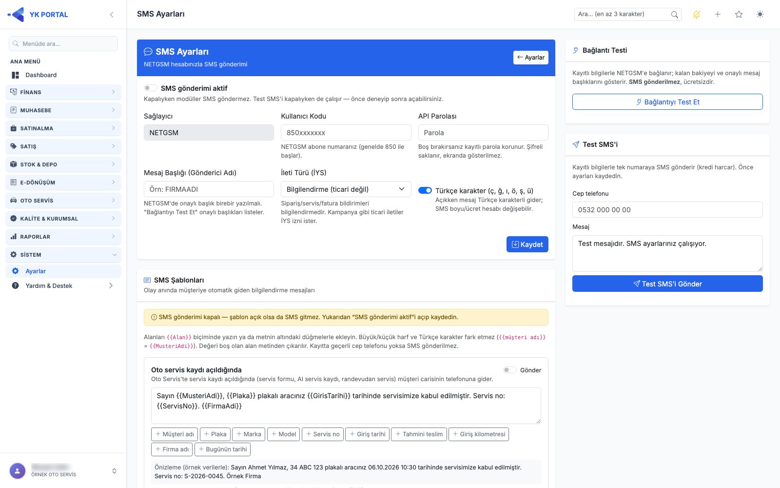Click the Bağlantıyı Test Et button
780x488 pixels.
point(667,102)
